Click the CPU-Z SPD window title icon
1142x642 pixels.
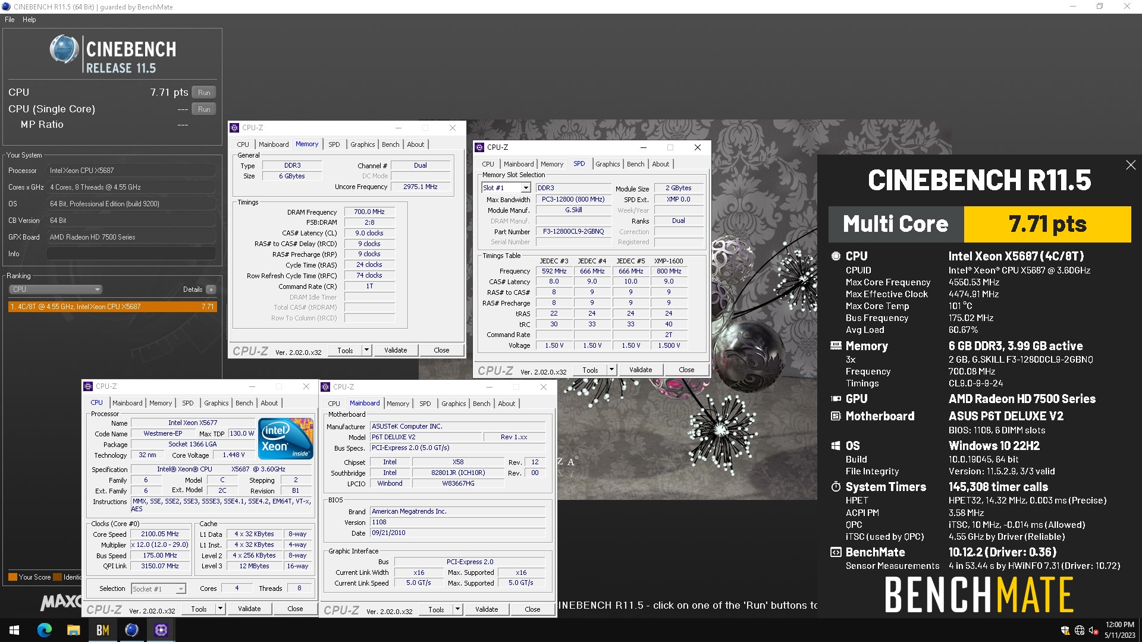point(479,147)
